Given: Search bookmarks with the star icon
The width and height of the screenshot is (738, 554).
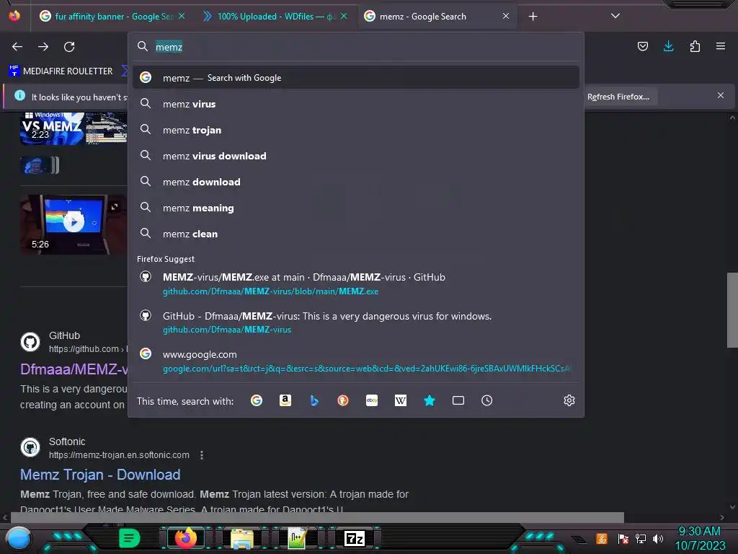Looking at the screenshot, I should click(430, 400).
